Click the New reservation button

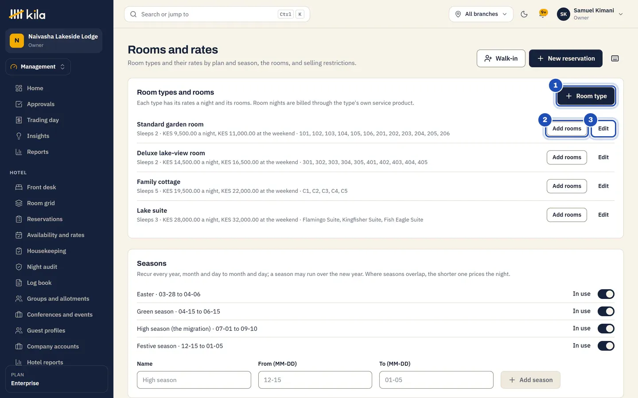566,58
